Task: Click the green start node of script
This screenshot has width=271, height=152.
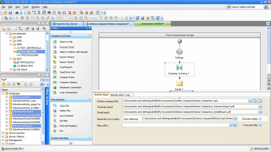Action: click(180, 41)
